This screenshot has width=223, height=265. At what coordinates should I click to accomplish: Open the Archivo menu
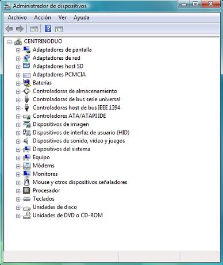17,17
